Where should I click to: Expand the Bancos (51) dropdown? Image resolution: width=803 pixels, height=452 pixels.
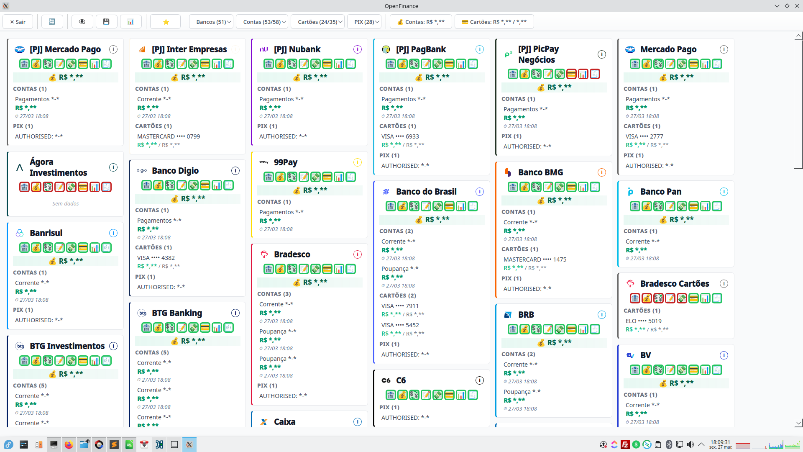tap(211, 22)
